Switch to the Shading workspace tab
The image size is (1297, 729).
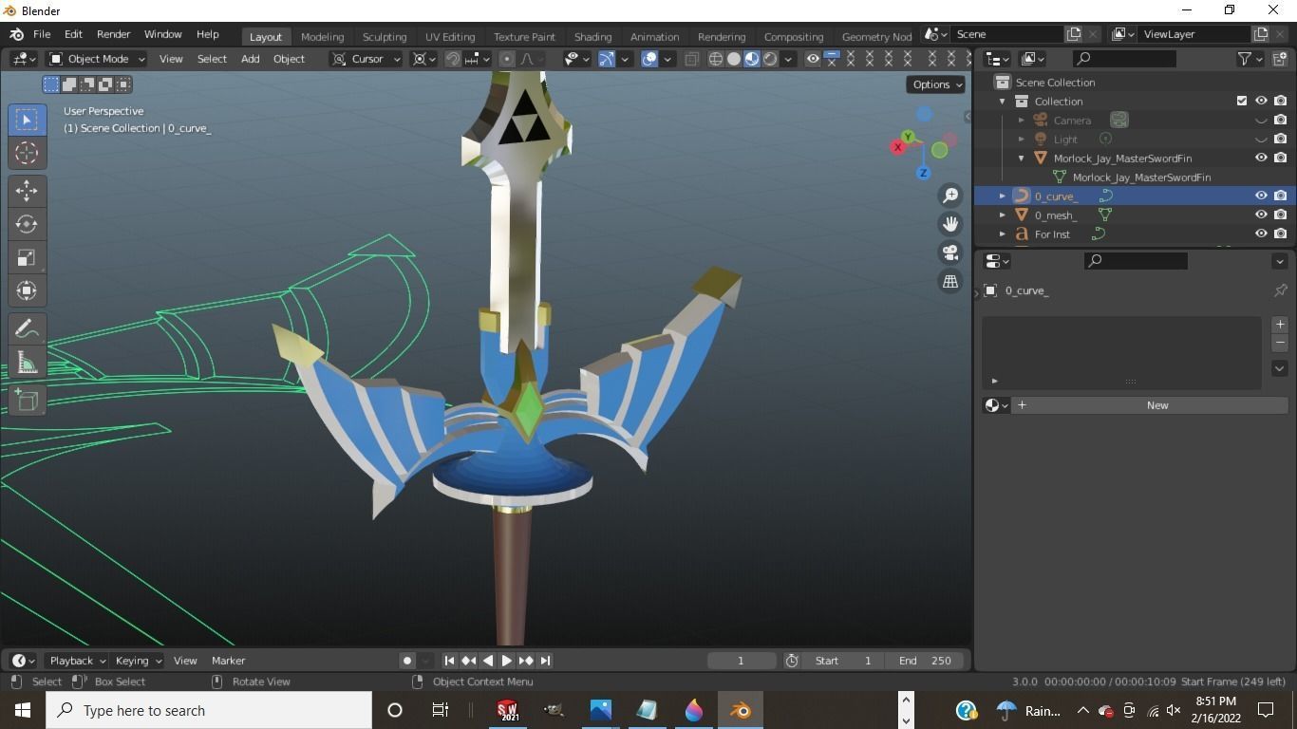tap(592, 36)
